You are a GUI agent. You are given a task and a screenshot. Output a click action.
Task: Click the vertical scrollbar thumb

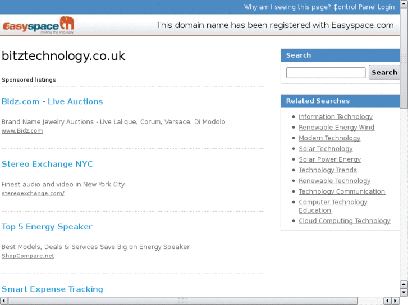(x=404, y=58)
